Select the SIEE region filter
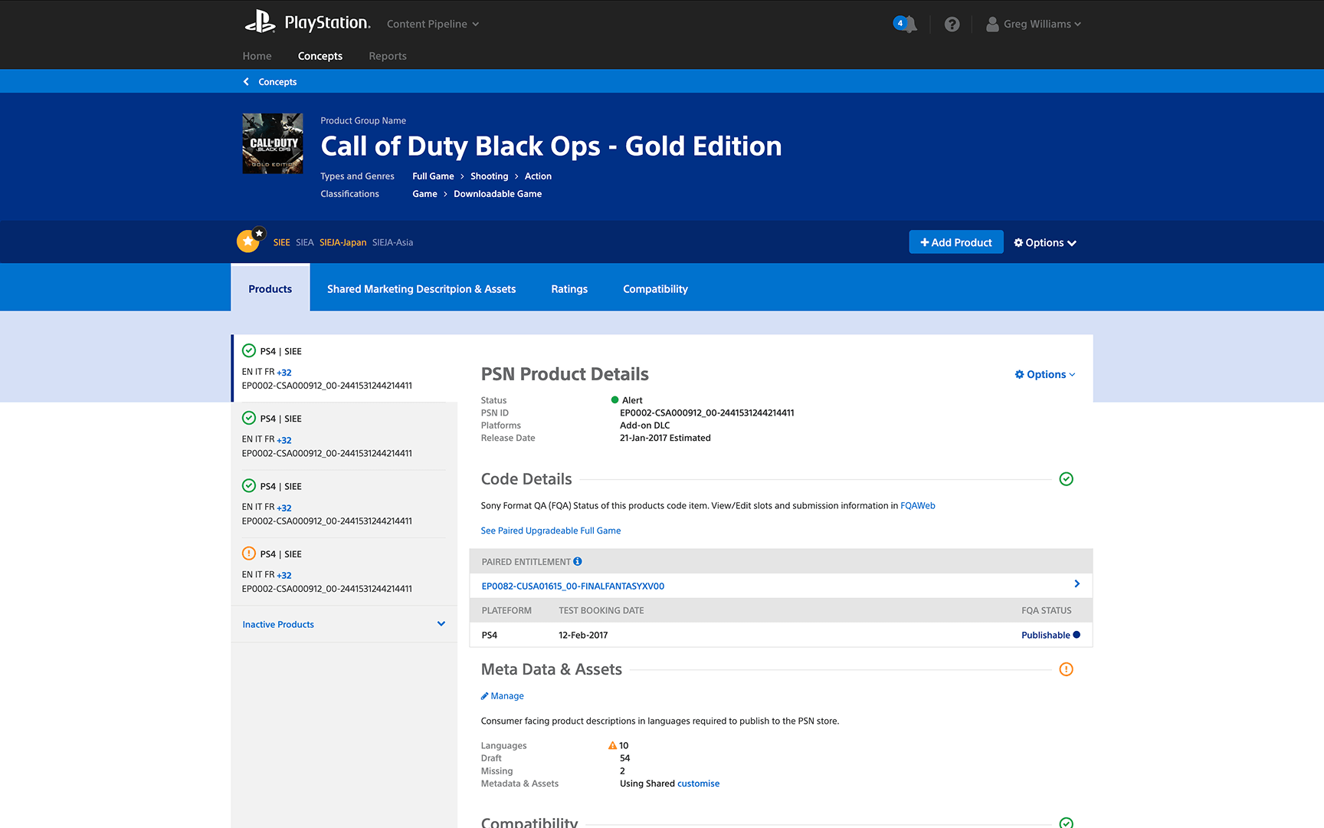The width and height of the screenshot is (1324, 828). pyautogui.click(x=281, y=242)
